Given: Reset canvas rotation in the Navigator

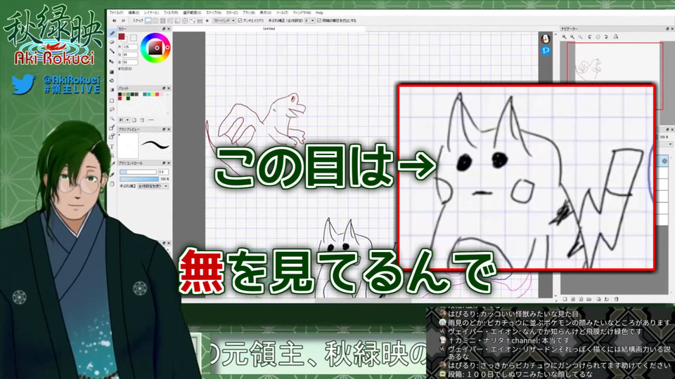Looking at the screenshot, I should 598,37.
